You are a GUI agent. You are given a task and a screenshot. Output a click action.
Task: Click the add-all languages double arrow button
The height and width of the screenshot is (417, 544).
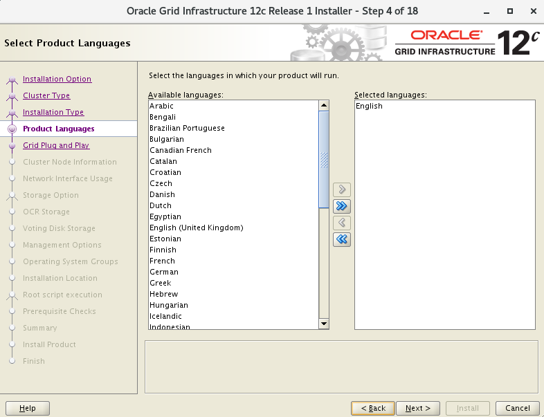click(341, 206)
